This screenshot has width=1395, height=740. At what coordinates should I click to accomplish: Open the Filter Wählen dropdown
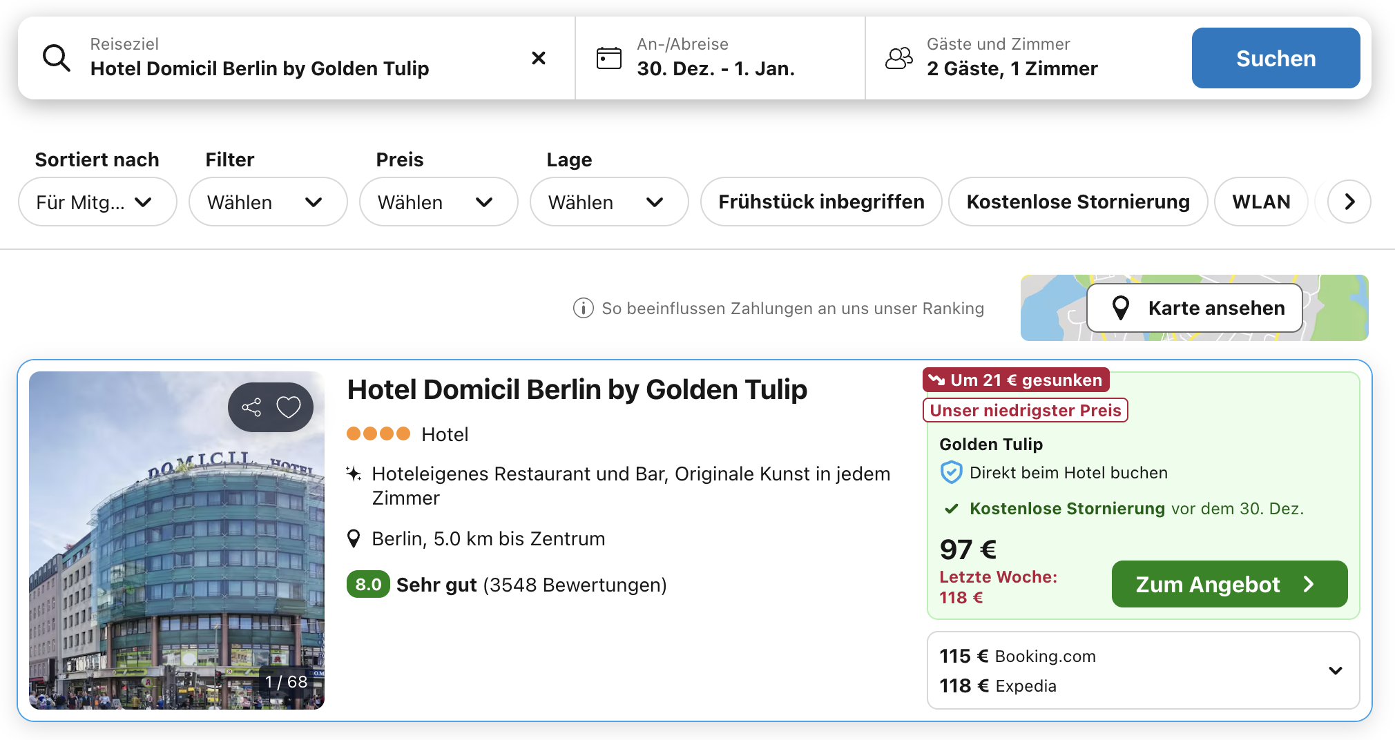(268, 202)
